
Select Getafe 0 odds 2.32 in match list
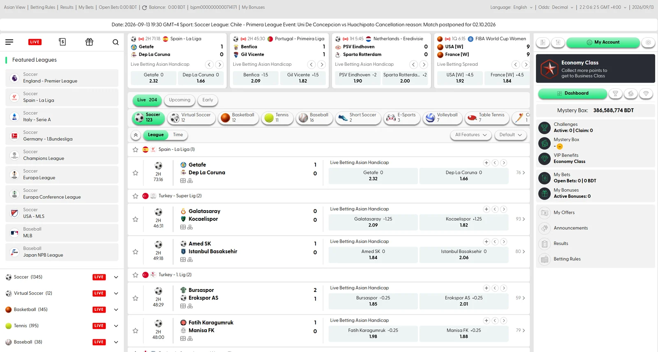pyautogui.click(x=373, y=176)
